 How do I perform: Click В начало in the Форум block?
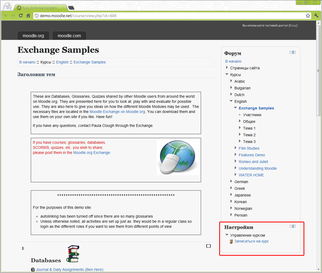(x=233, y=61)
